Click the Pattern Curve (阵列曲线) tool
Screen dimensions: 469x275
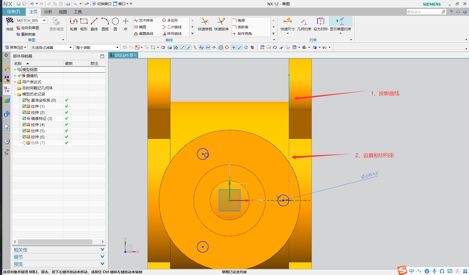(172, 34)
